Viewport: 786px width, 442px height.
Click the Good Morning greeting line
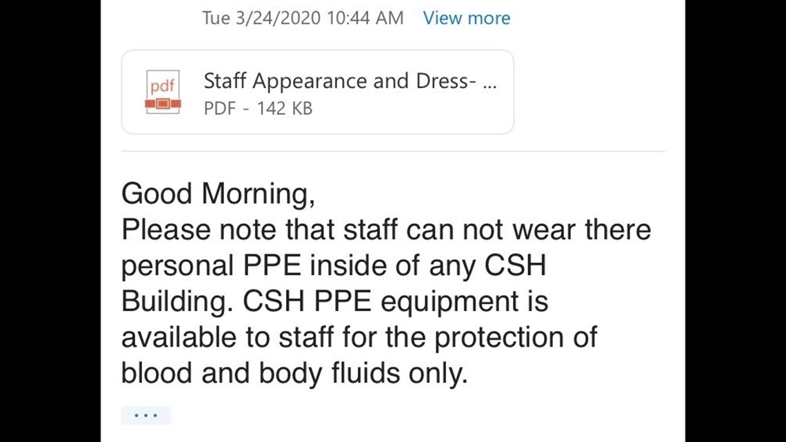(219, 194)
